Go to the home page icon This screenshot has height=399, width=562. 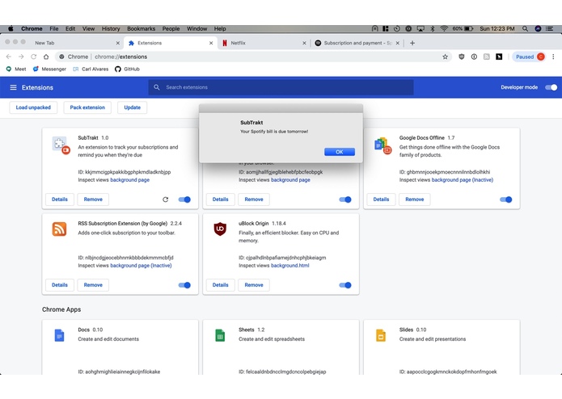point(46,57)
